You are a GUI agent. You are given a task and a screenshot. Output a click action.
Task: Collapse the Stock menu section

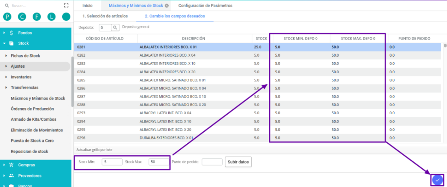4,43
